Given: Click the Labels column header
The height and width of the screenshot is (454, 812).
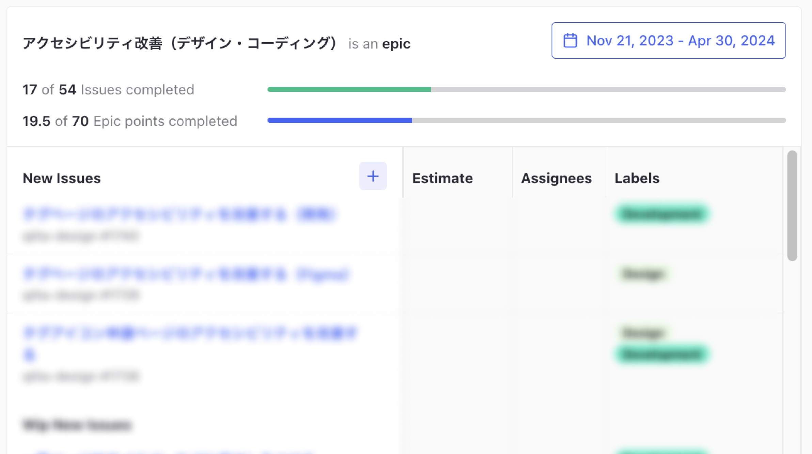Looking at the screenshot, I should [637, 178].
